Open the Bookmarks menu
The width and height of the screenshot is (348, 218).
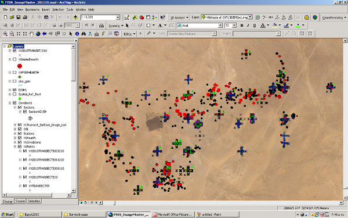pyautogui.click(x=32, y=9)
